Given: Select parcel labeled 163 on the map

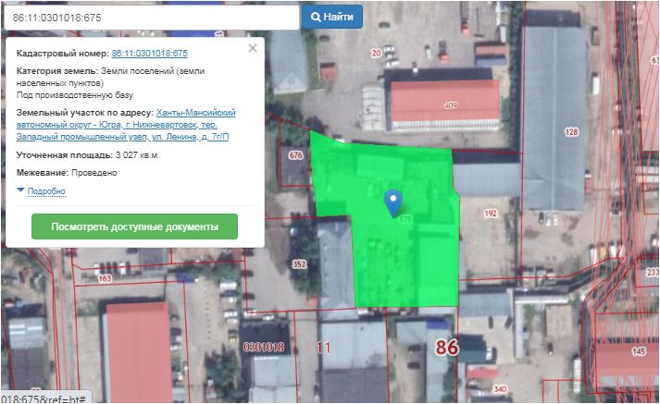Looking at the screenshot, I should pyautogui.click(x=105, y=277).
